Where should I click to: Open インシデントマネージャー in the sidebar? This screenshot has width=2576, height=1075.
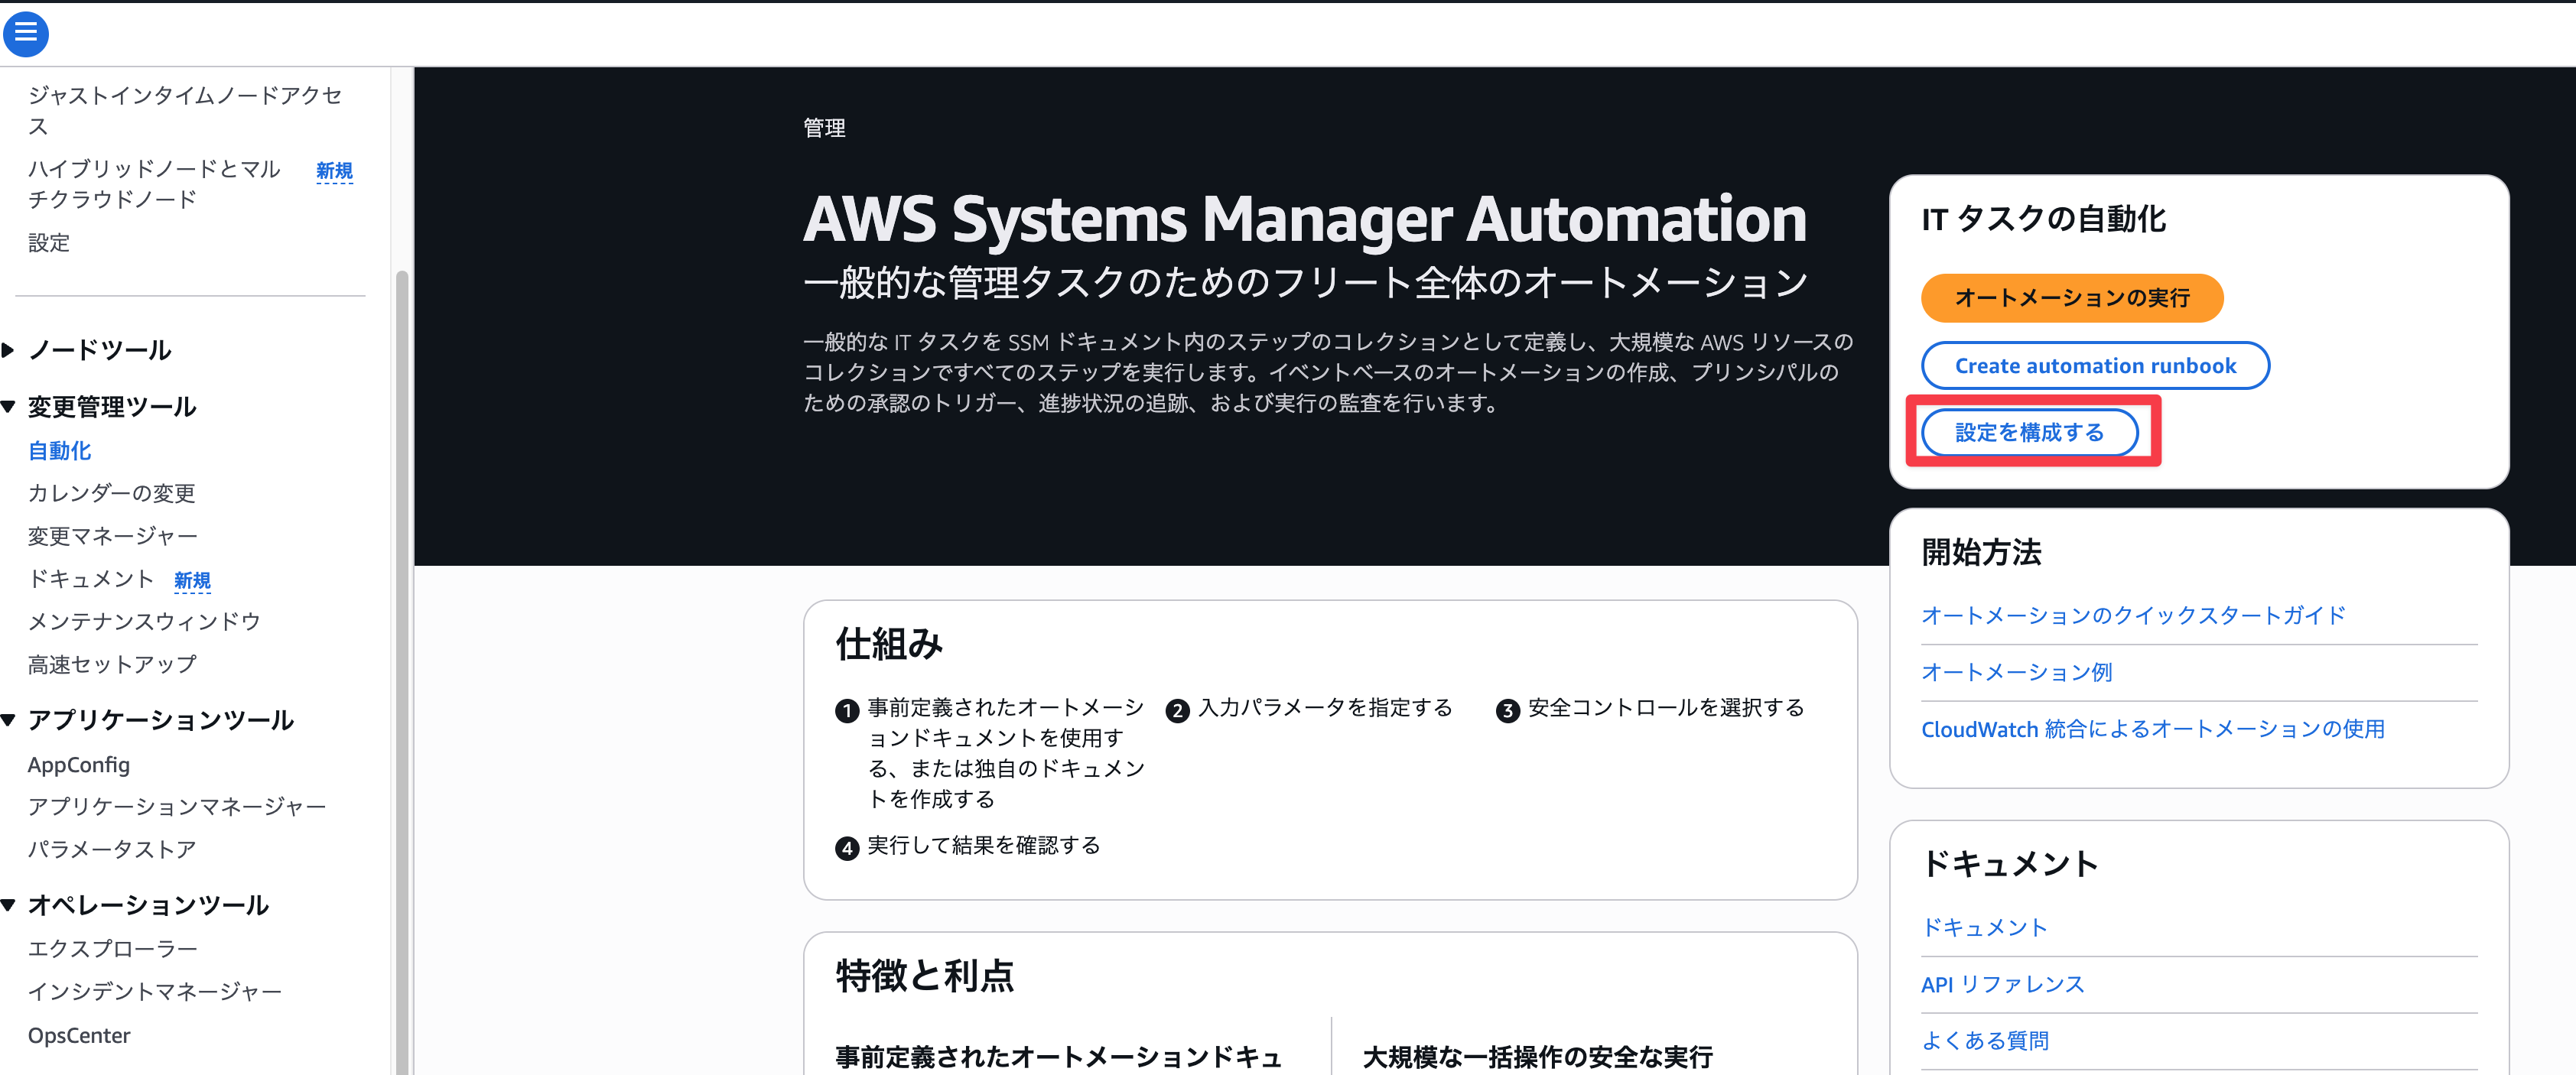coord(155,991)
